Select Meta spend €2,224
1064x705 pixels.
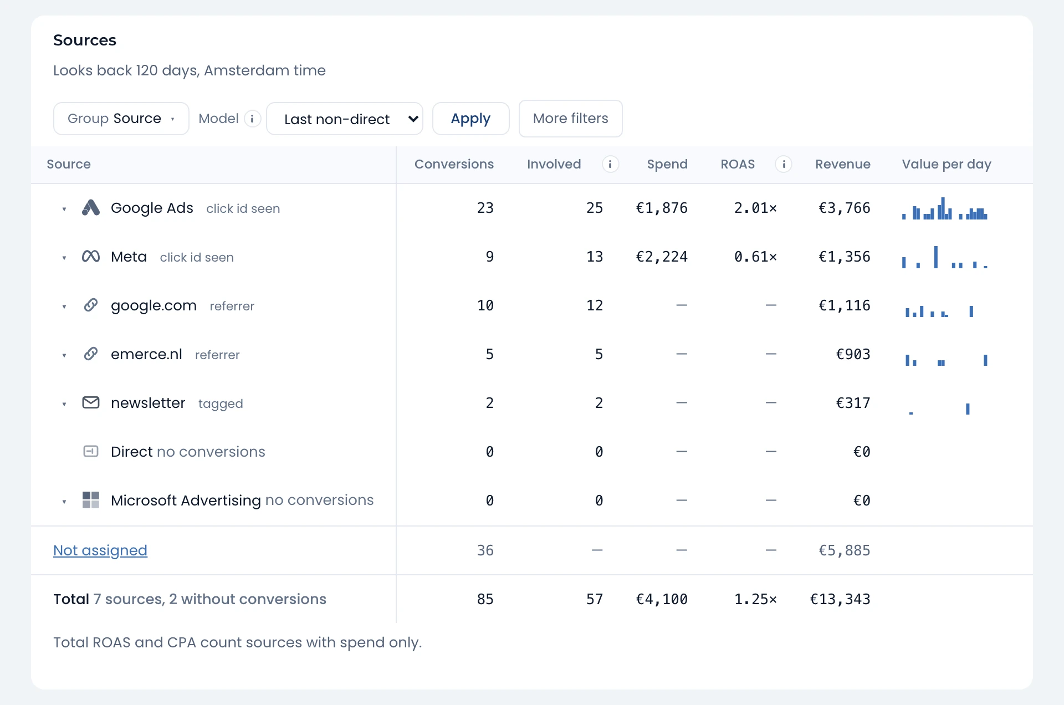click(662, 257)
